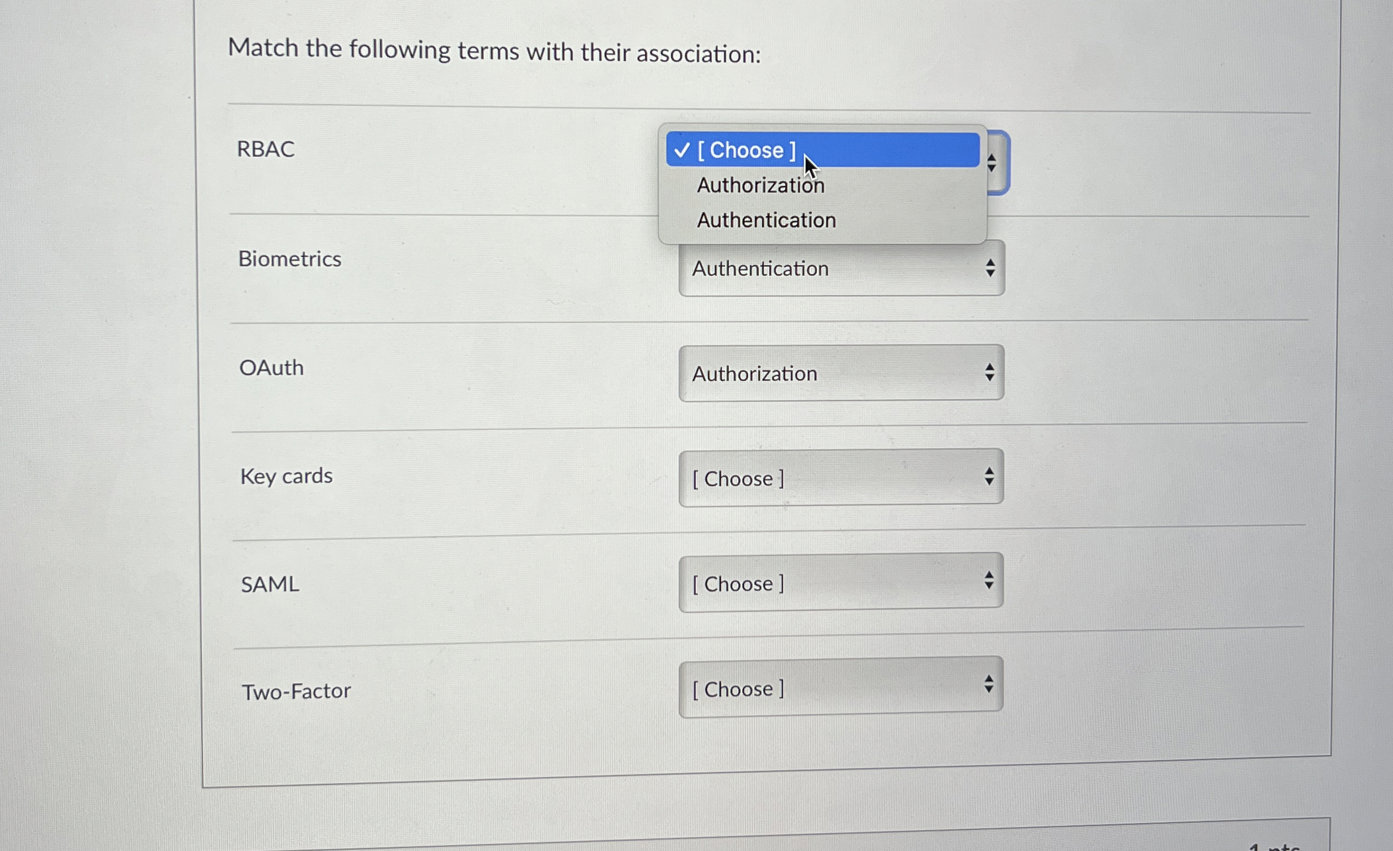Click the OAuth term label
The image size is (1393, 851).
coord(272,368)
